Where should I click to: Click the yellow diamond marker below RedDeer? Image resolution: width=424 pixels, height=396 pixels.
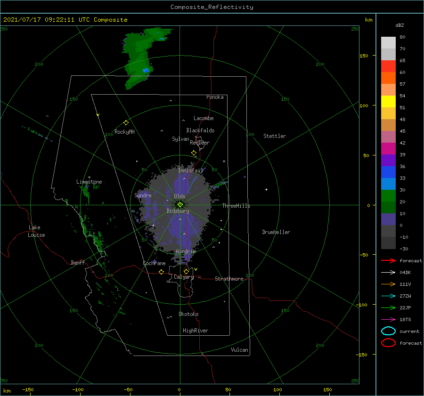pyautogui.click(x=194, y=153)
